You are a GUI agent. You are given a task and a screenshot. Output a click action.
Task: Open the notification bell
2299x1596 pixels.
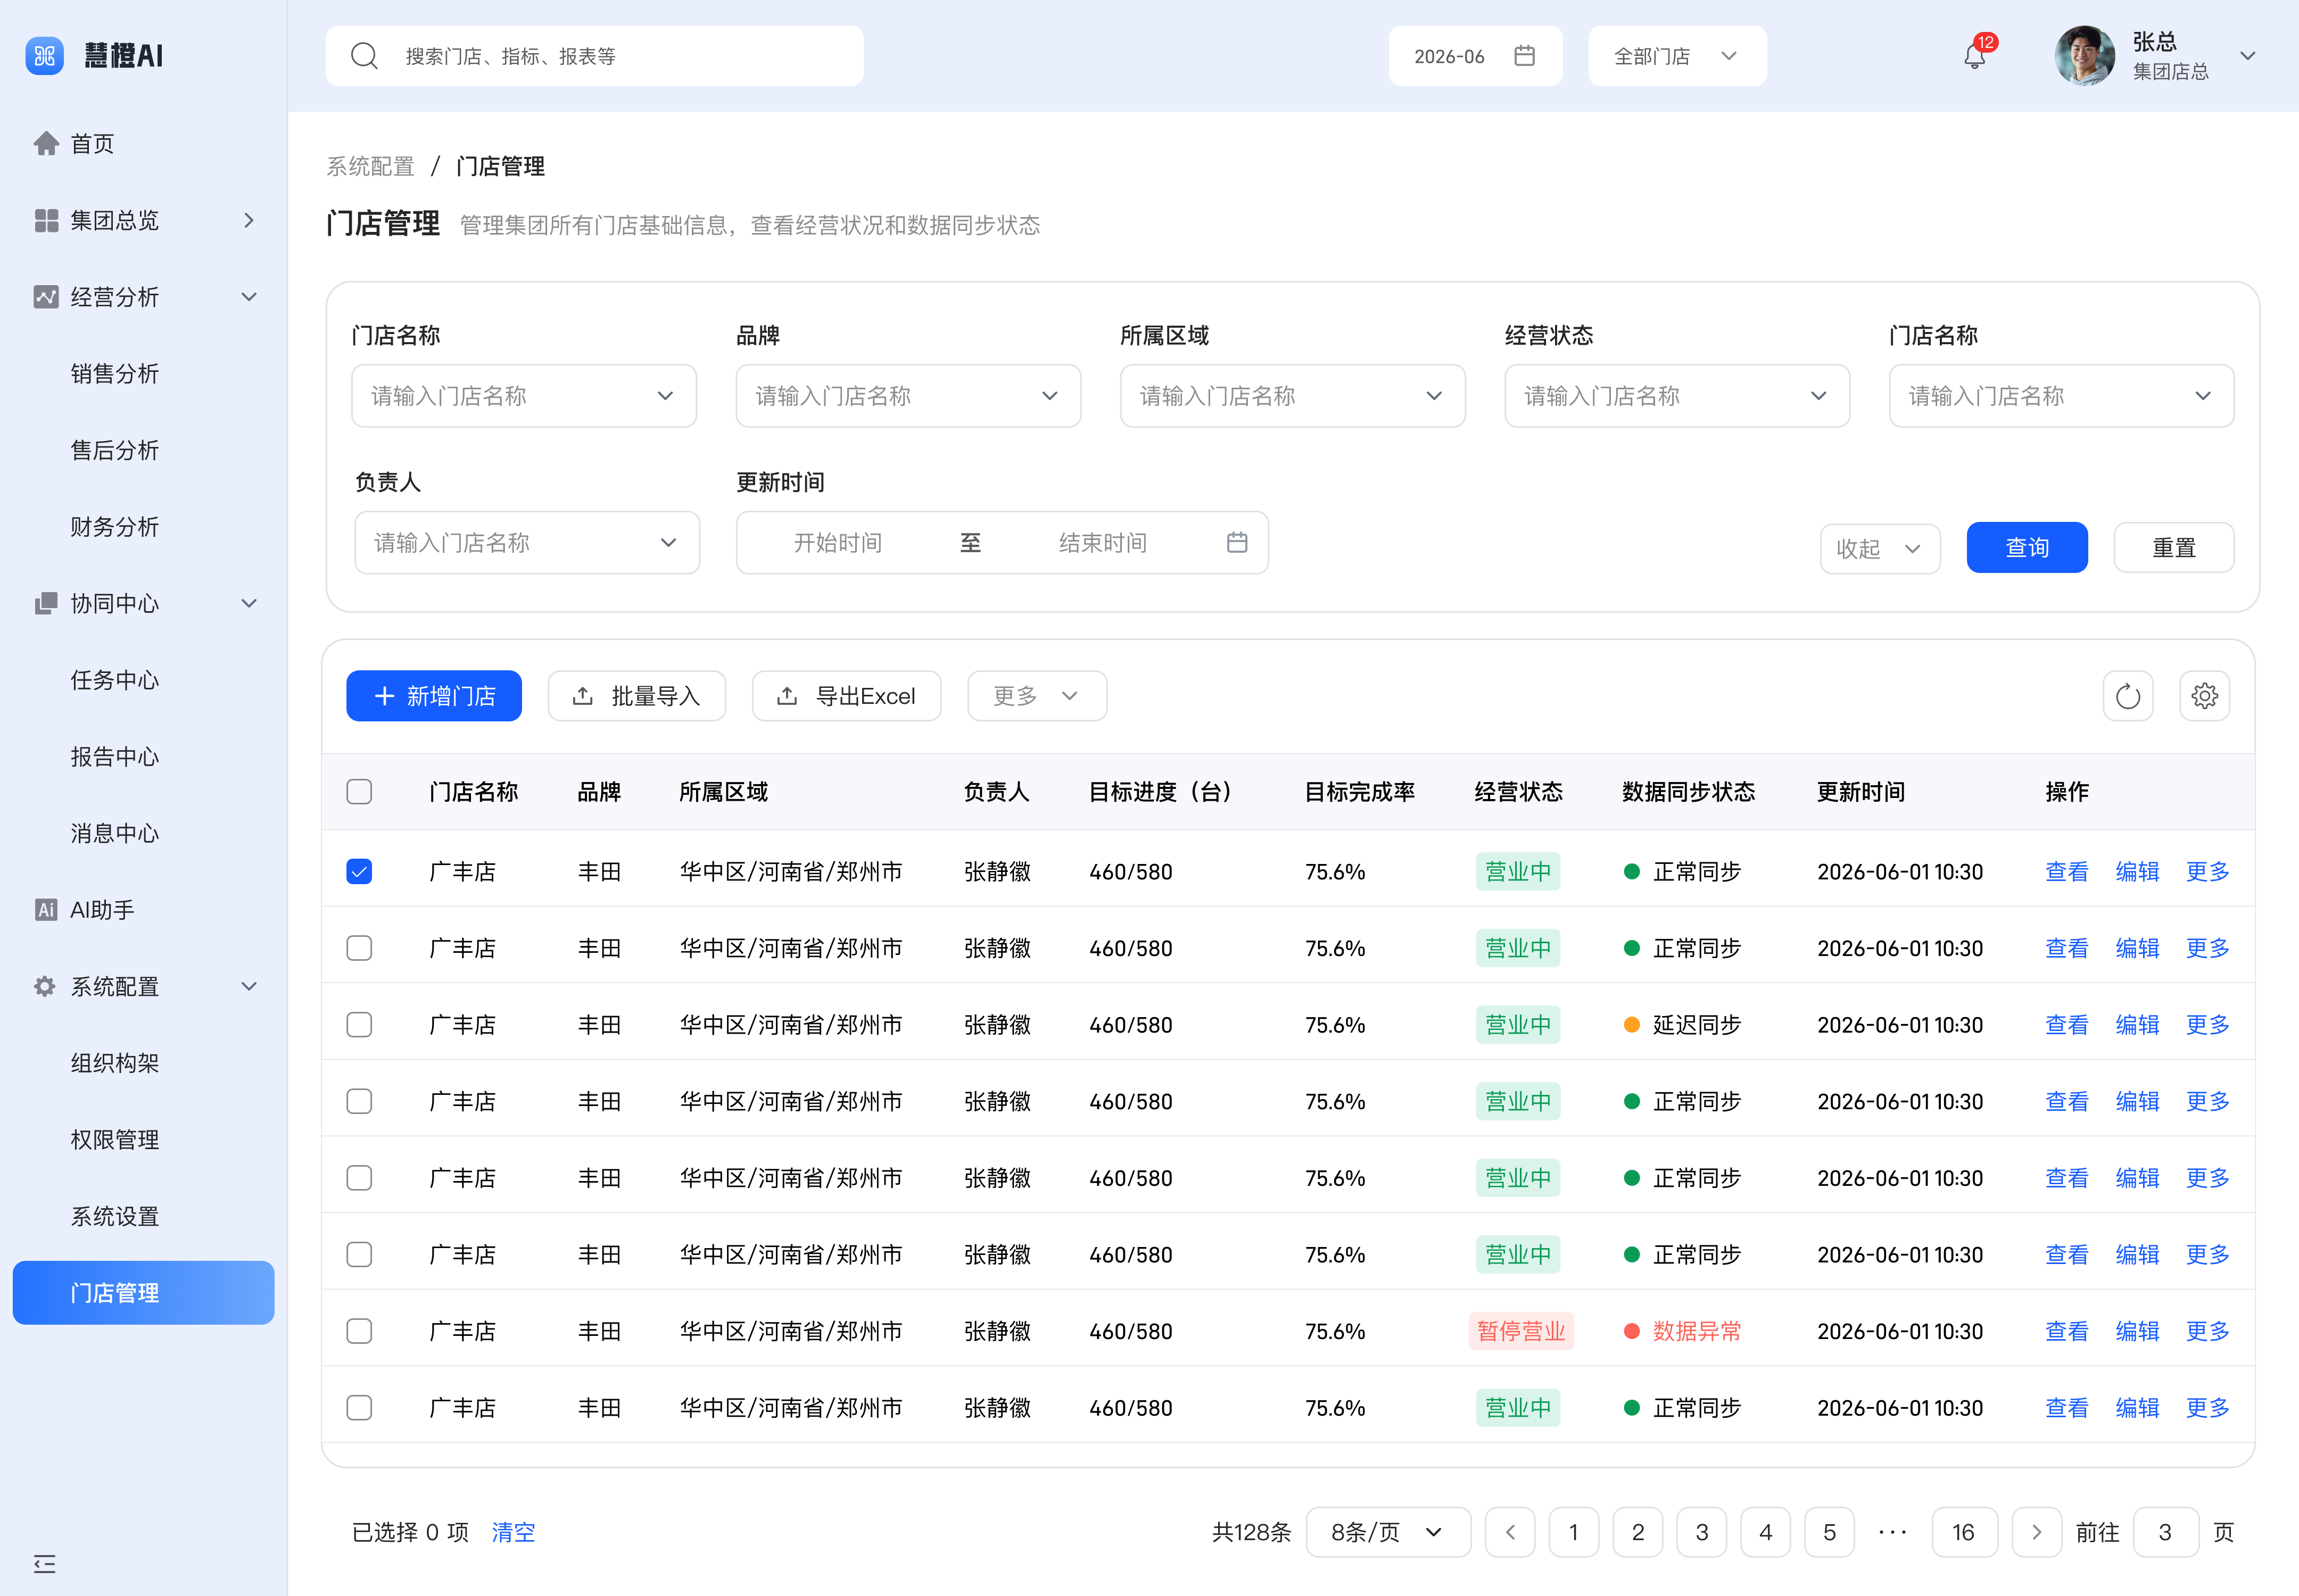coord(1974,56)
